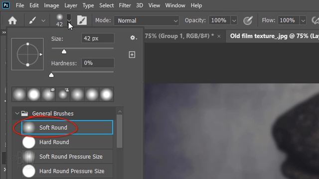Switch to the Group 1 RGB/8# document tab

(x=179, y=36)
